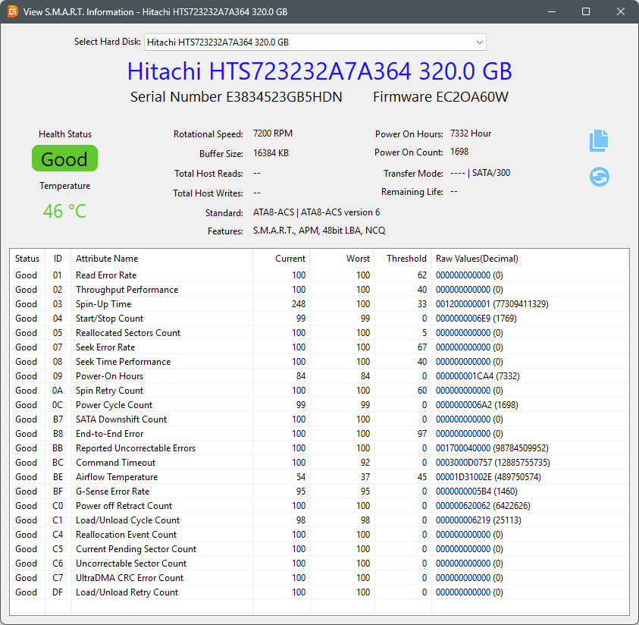
Task: Click the Raw Values(Decimal) column header
Action: point(529,259)
